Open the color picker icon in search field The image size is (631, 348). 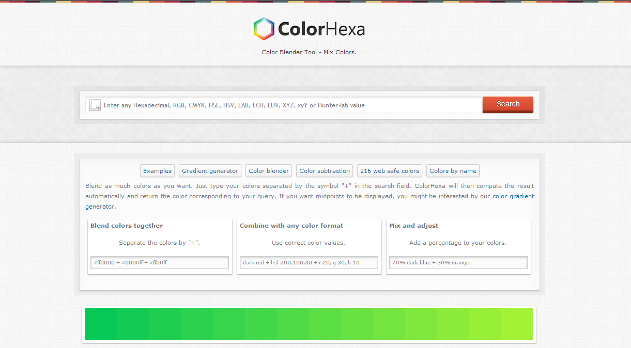pos(95,105)
